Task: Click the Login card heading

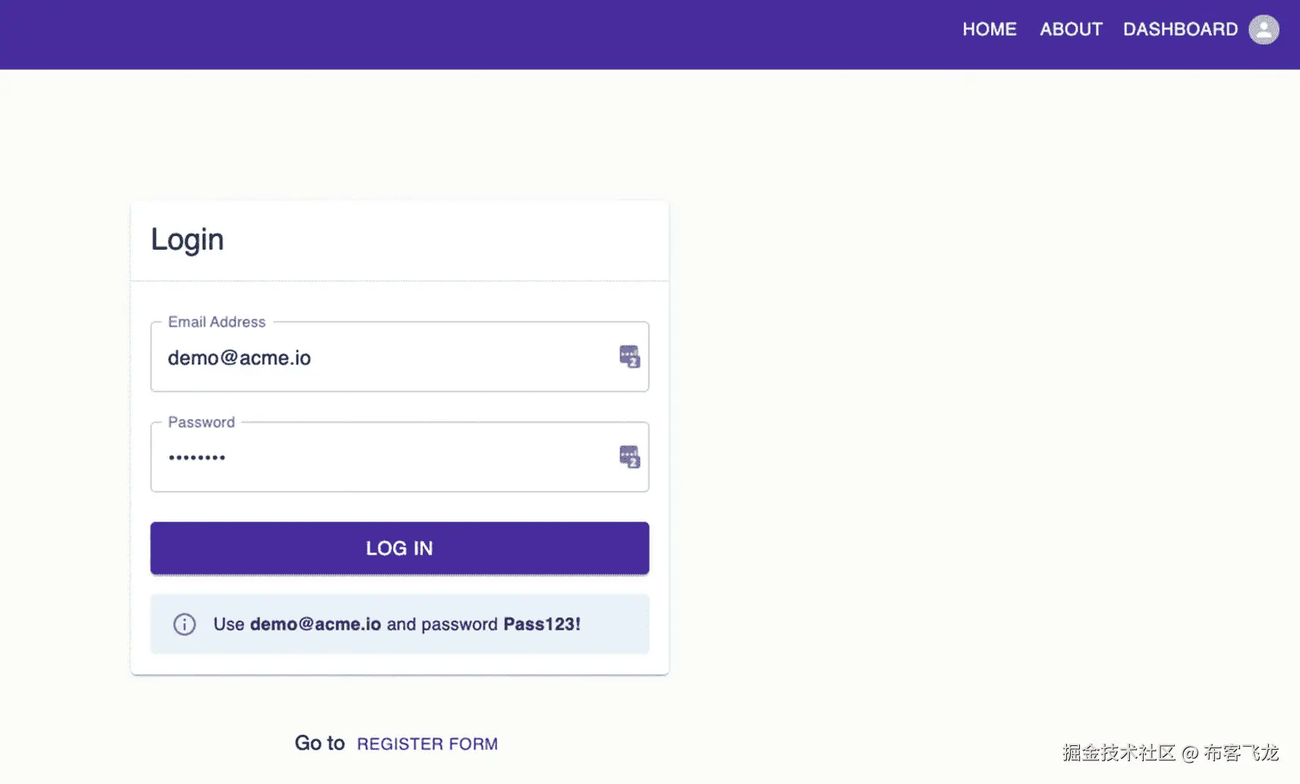Action: click(x=187, y=240)
